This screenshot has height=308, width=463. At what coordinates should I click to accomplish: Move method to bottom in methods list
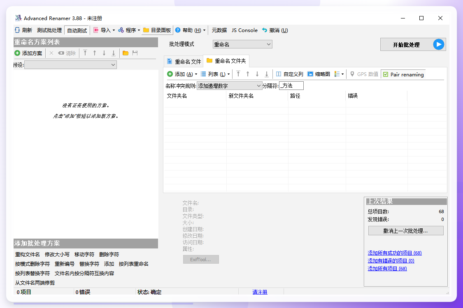[114, 53]
